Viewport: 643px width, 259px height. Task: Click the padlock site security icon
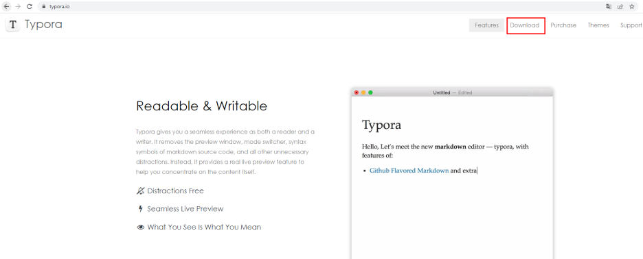click(44, 7)
